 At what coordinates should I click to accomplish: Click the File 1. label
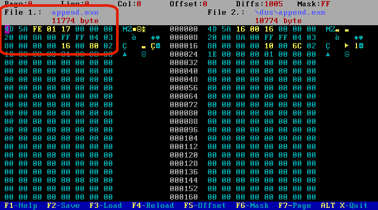(23, 12)
